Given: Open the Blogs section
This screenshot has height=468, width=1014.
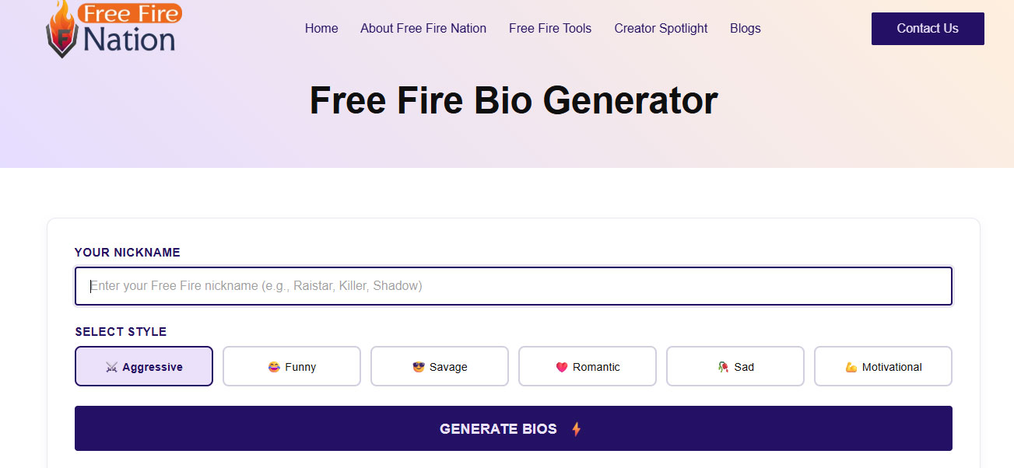Looking at the screenshot, I should (x=745, y=28).
